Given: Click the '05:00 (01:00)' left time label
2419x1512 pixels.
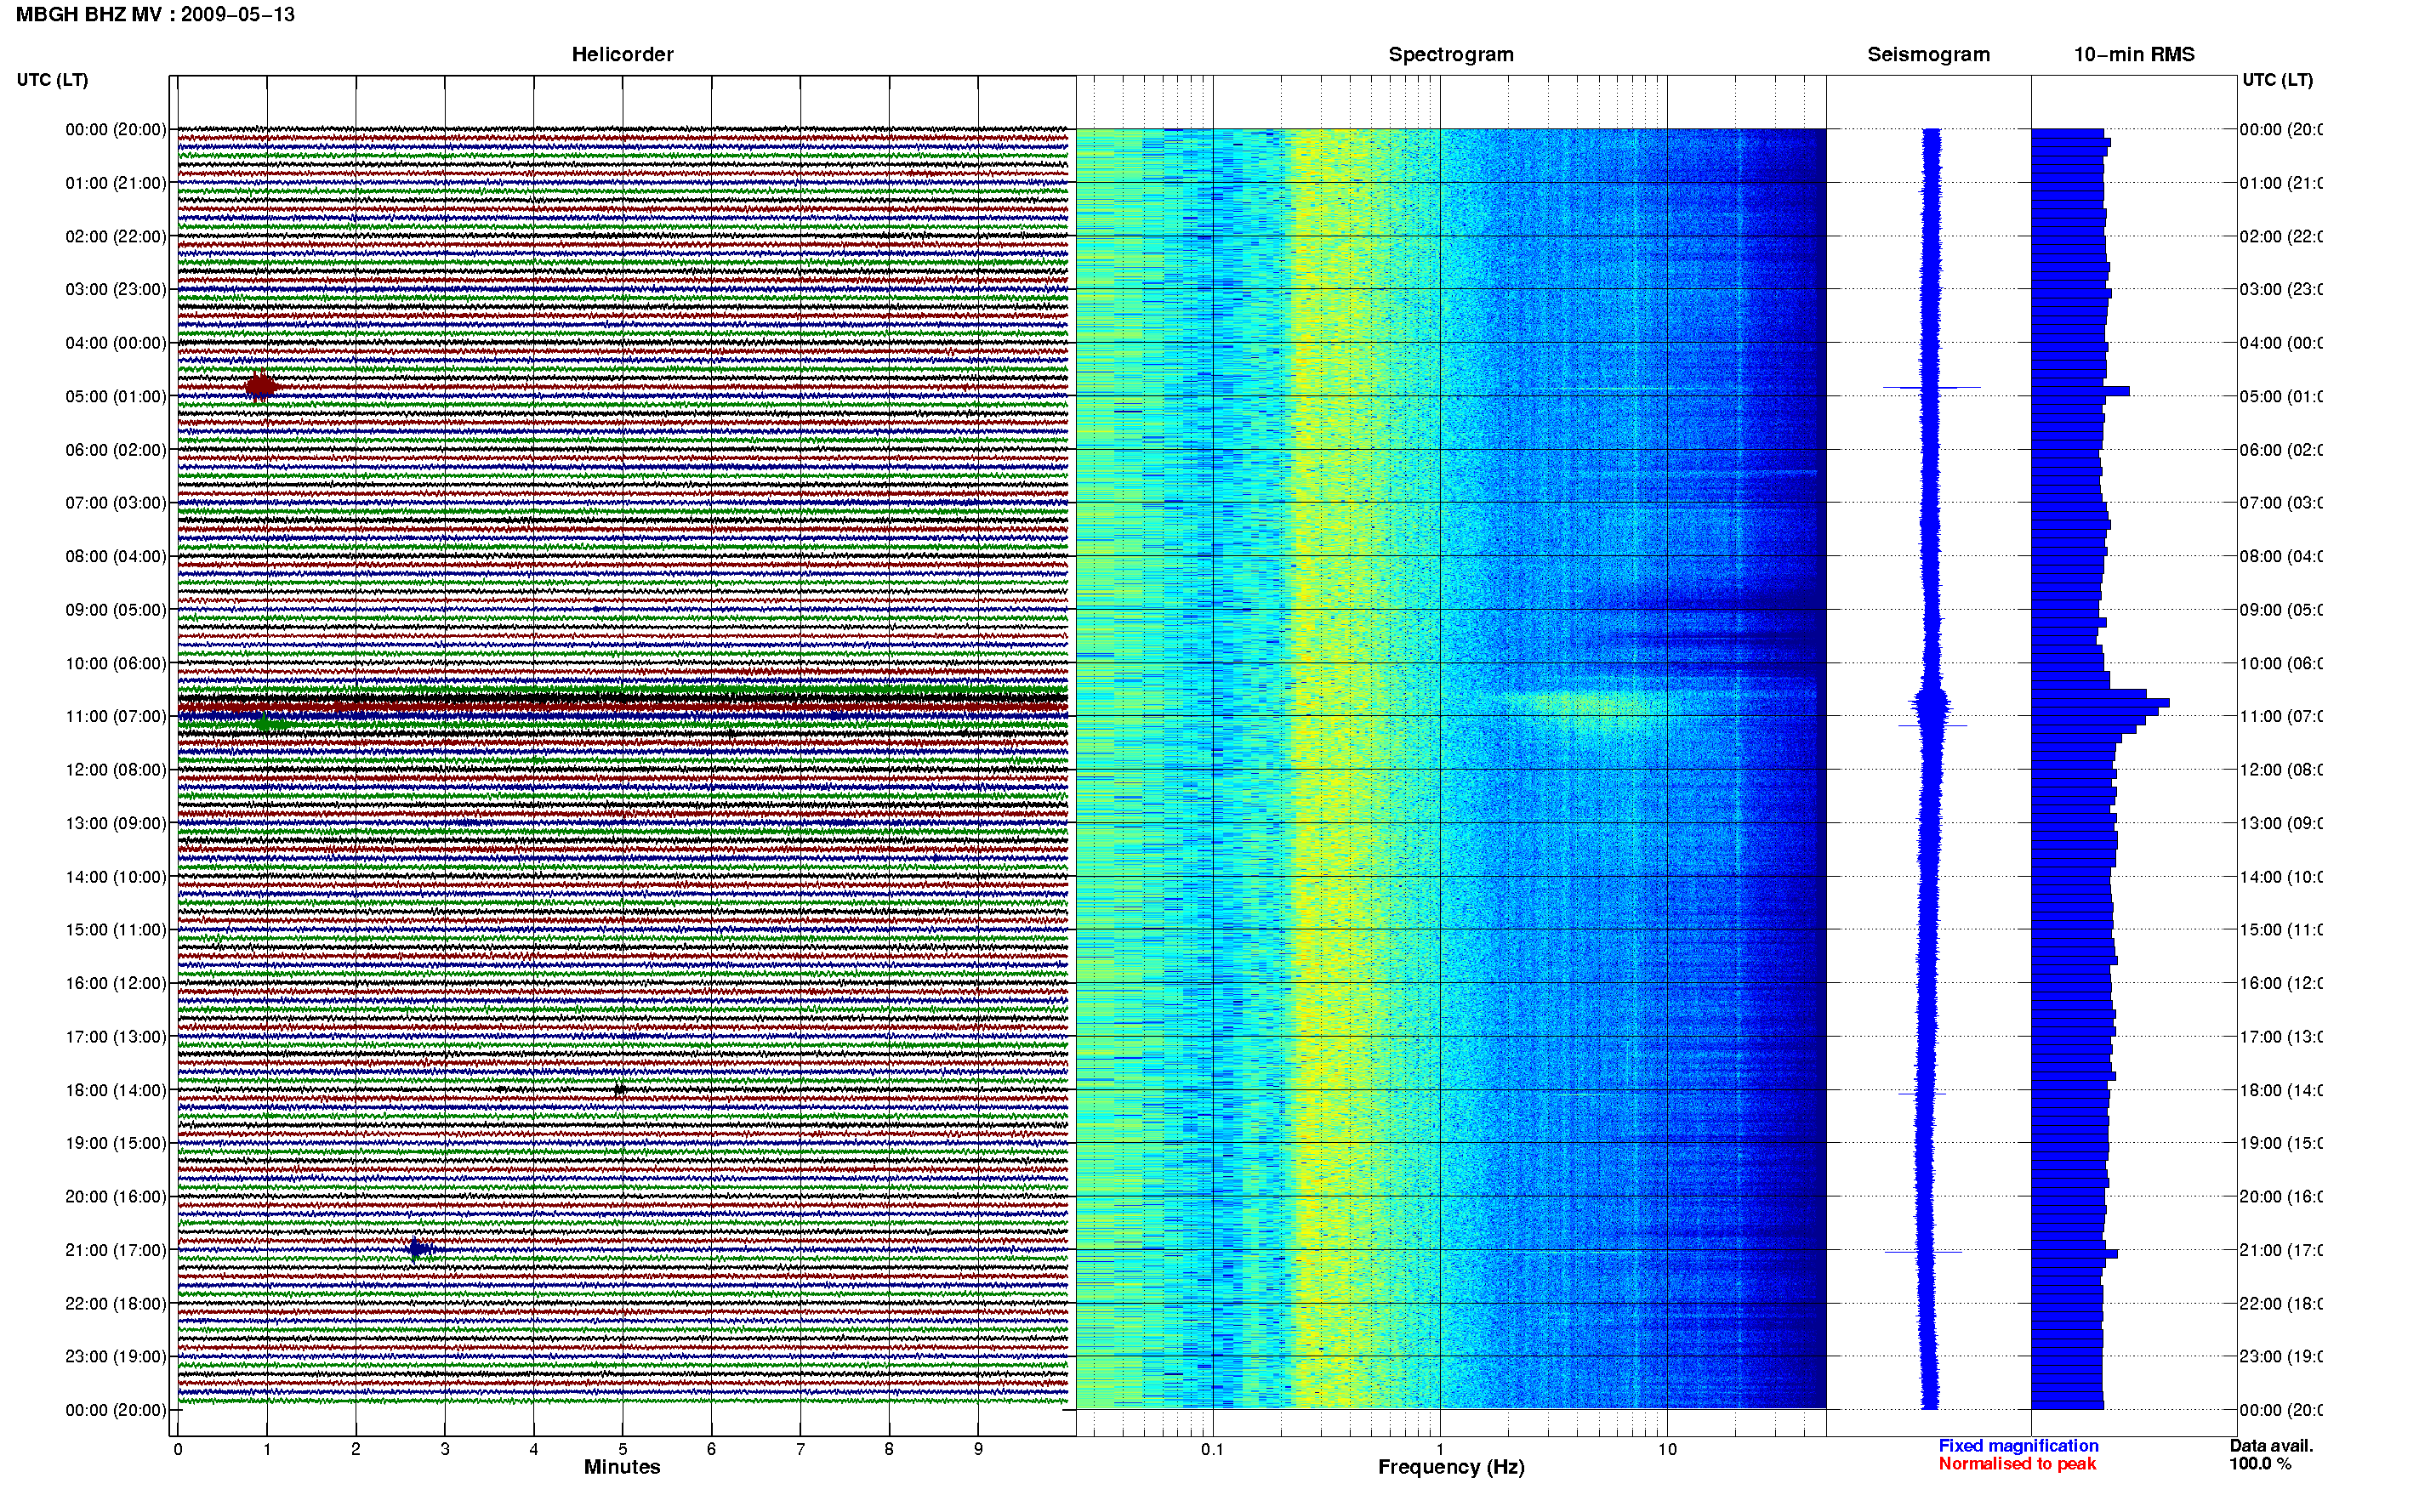Looking at the screenshot, I should 116,396.
